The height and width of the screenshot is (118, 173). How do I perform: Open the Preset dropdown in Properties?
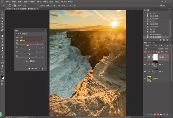click(32, 38)
